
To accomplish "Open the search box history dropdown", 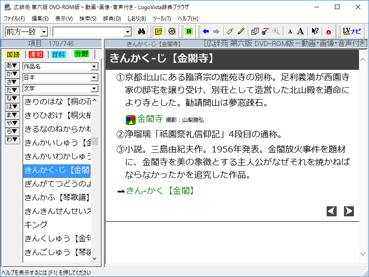I will [128, 32].
